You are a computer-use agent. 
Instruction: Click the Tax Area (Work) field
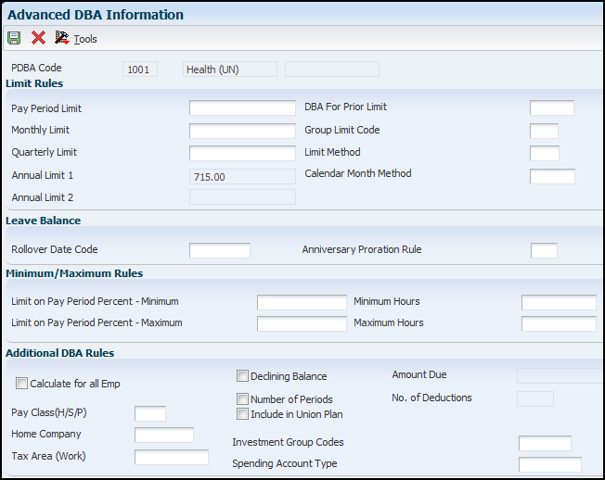172,457
